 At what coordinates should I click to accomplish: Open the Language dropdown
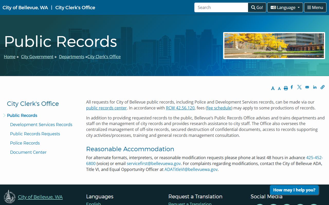285,7
